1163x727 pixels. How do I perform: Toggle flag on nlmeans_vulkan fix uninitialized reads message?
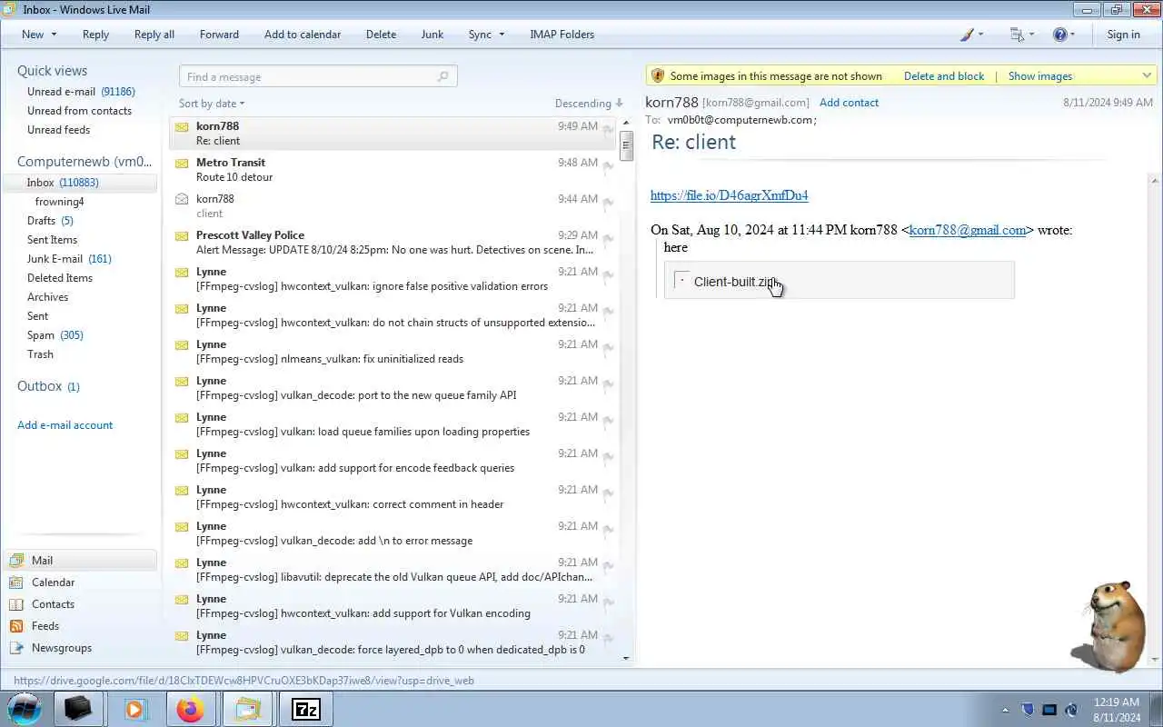pyautogui.click(x=608, y=348)
